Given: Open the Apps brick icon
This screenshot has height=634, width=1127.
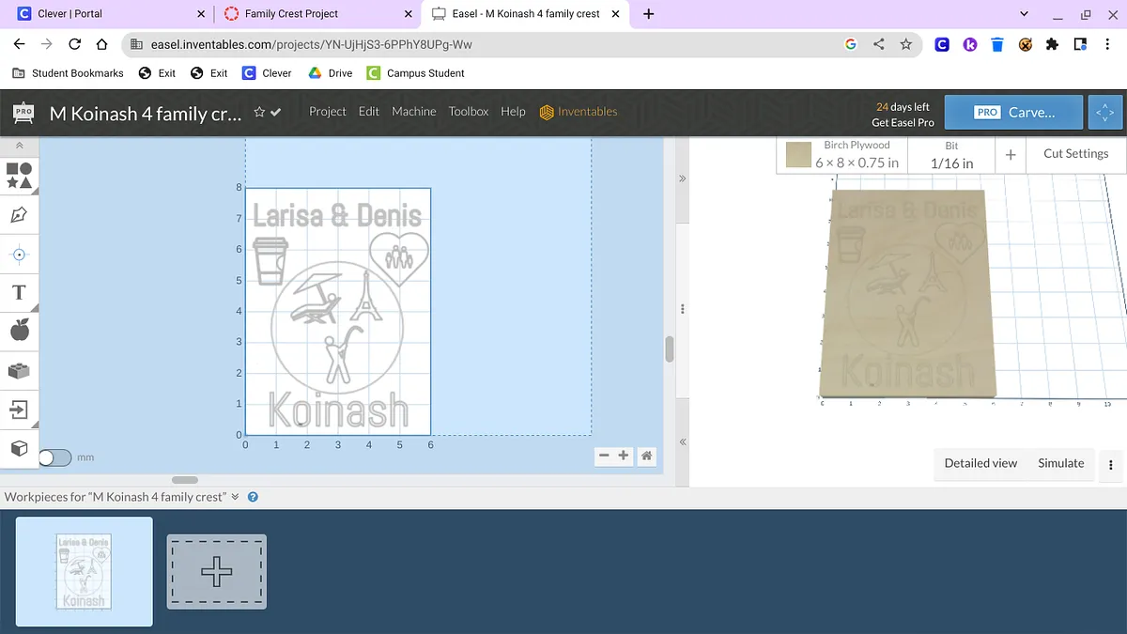Looking at the screenshot, I should (x=19, y=370).
